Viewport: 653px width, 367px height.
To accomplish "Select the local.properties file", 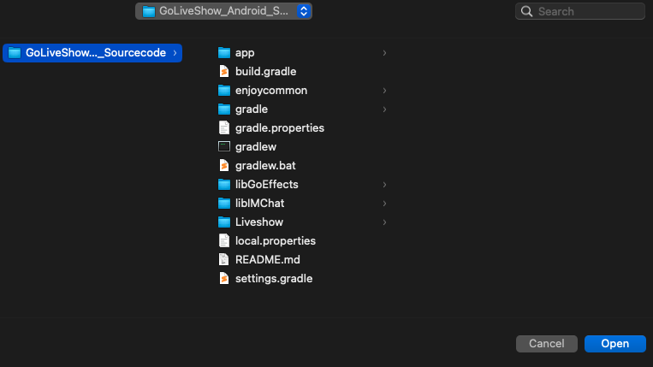I will (275, 241).
